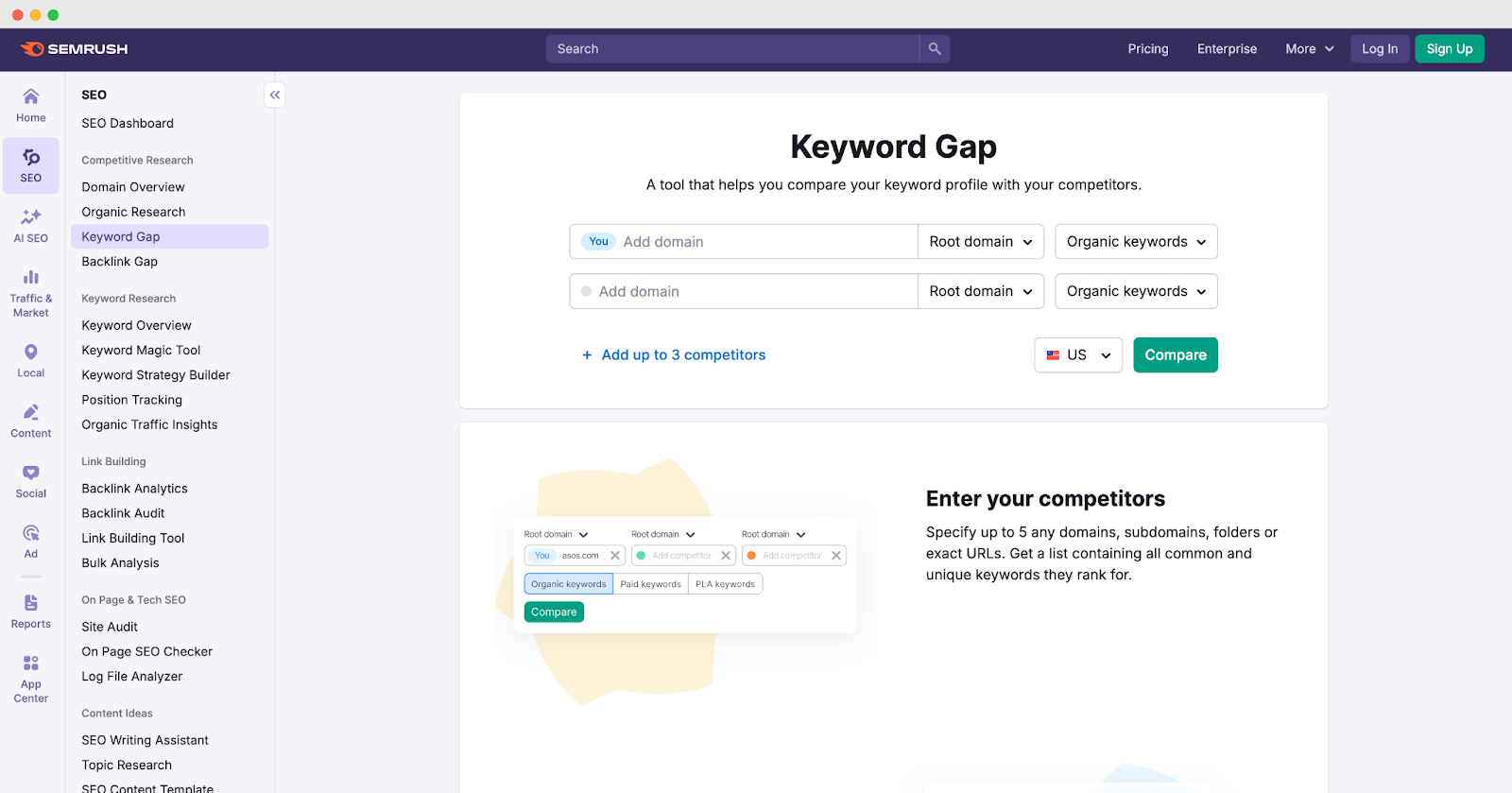Open the Reports sidebar icon
The height and width of the screenshot is (793, 1512).
(x=30, y=611)
